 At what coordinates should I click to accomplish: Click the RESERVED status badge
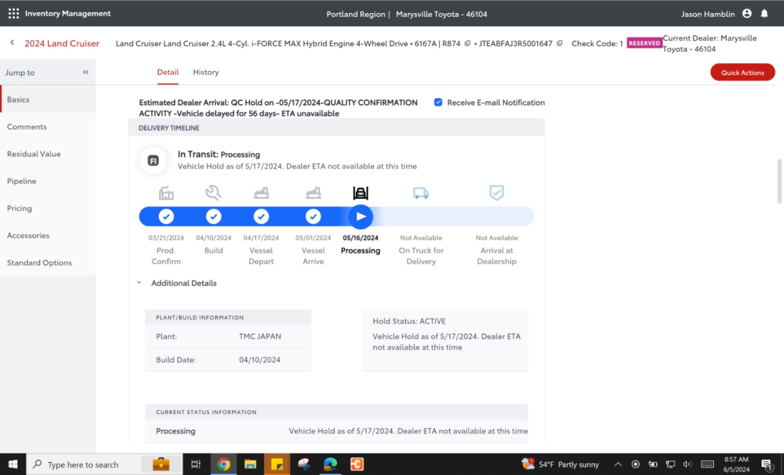pyautogui.click(x=644, y=43)
